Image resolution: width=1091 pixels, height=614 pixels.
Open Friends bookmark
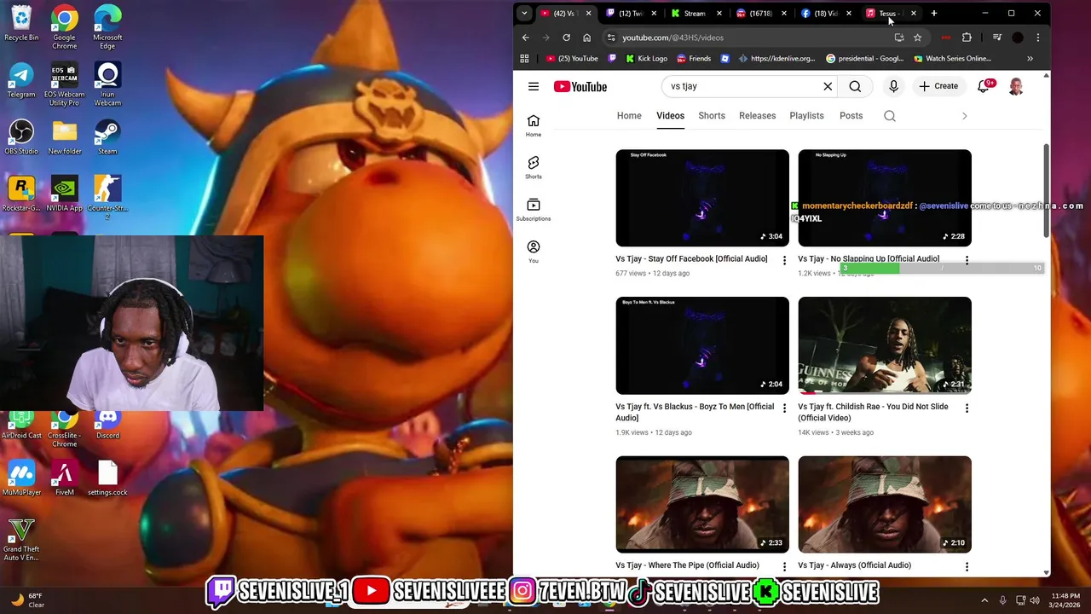(694, 59)
